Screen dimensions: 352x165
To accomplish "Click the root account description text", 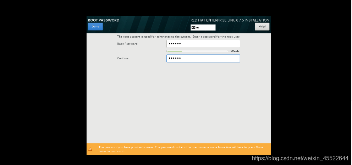I will coord(178,36).
